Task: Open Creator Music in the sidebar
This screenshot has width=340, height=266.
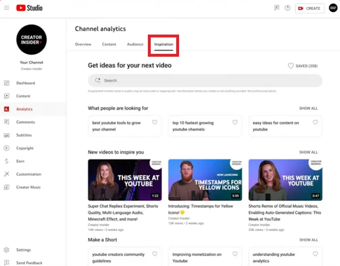Action: click(x=28, y=187)
